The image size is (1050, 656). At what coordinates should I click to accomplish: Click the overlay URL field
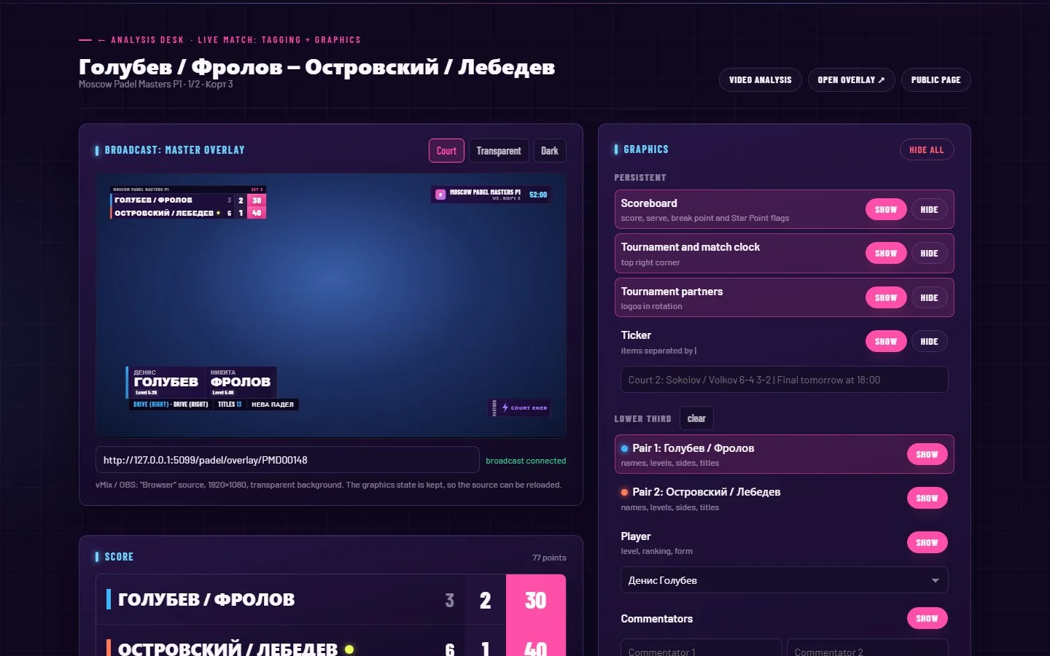pos(287,460)
